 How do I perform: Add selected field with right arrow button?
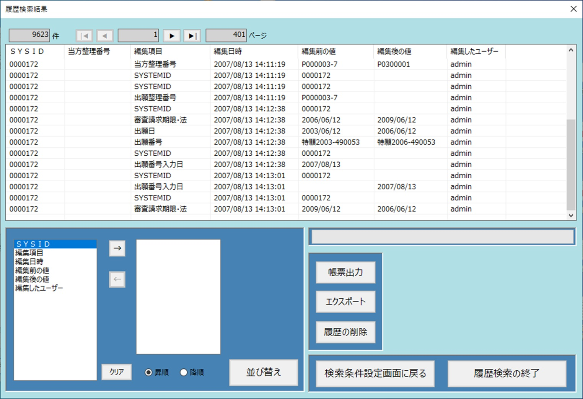pyautogui.click(x=117, y=248)
